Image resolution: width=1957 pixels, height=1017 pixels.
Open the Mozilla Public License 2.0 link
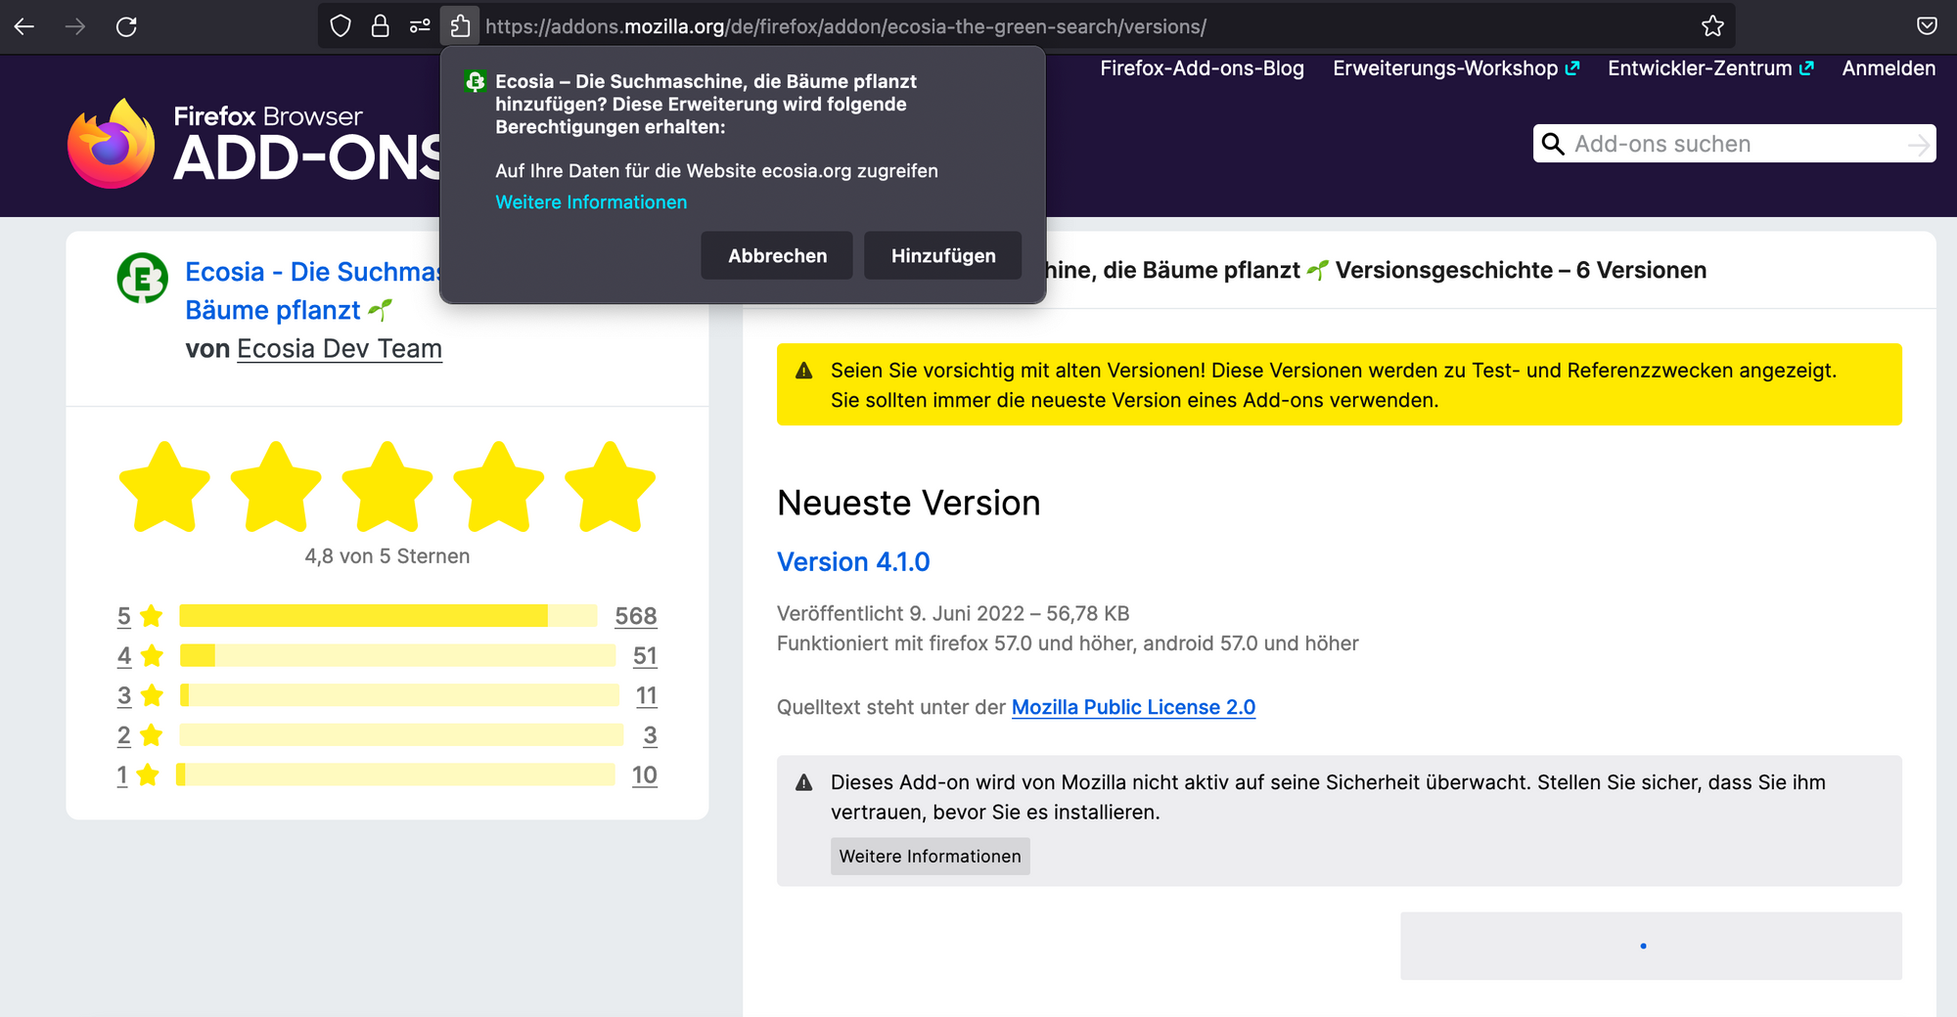[1133, 707]
